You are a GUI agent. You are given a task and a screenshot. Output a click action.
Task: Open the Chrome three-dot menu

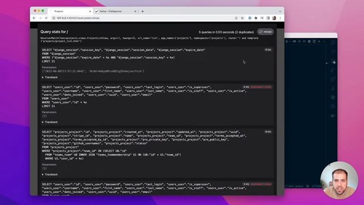pos(280,18)
